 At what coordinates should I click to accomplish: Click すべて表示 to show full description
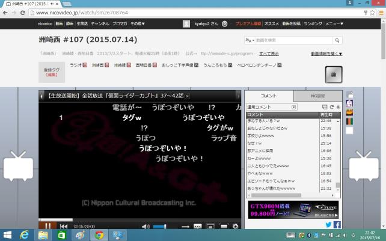click(269, 53)
